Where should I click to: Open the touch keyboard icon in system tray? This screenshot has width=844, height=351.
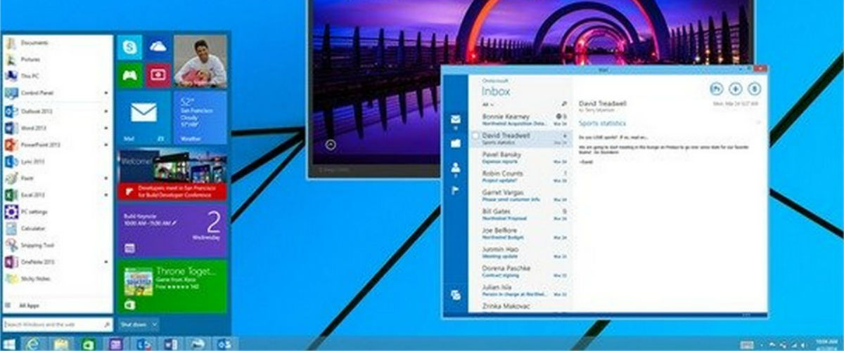(x=746, y=344)
